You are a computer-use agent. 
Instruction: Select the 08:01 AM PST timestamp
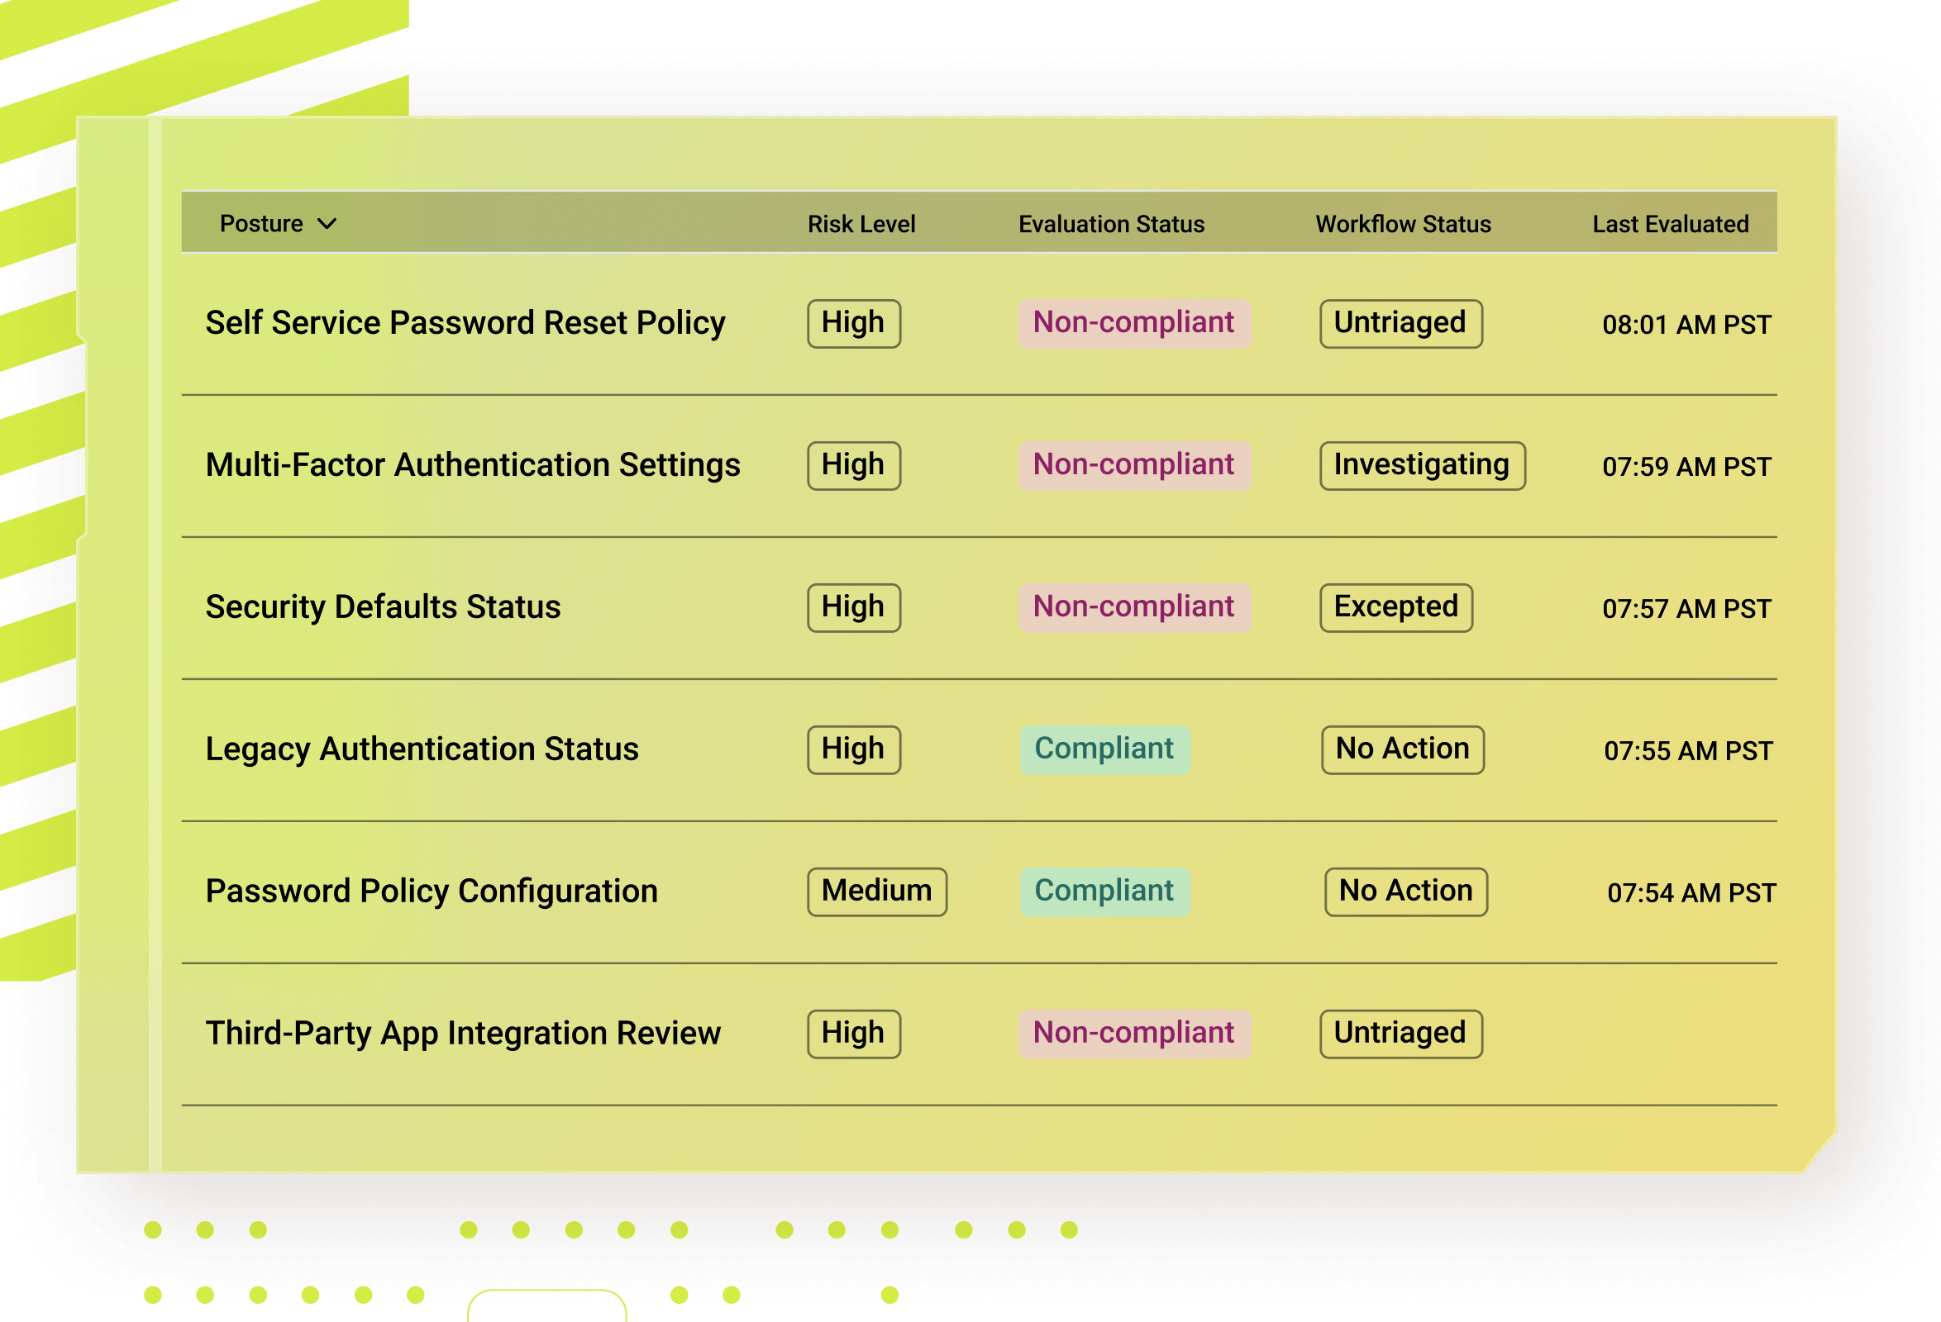[x=1686, y=325]
